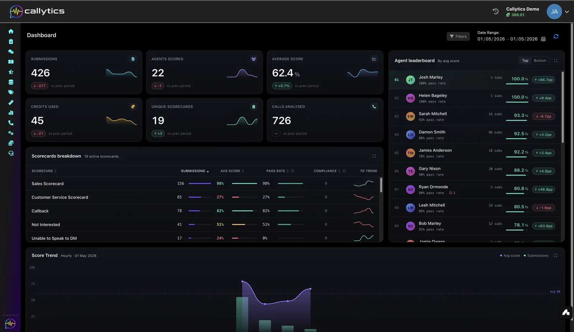The image size is (574, 332).
Task: Select Sarah Mitchell in leaderboard
Action: [475, 116]
